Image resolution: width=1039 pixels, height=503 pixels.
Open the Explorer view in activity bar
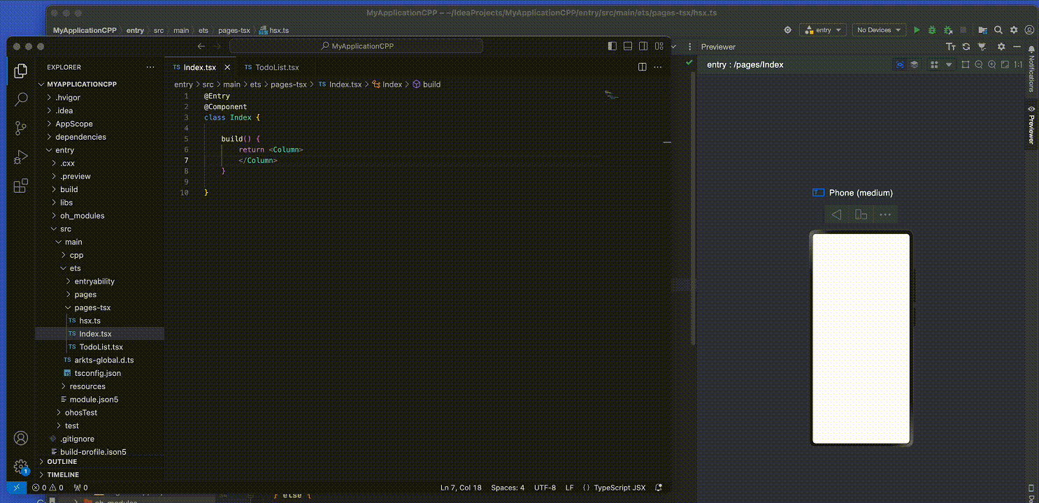[21, 71]
